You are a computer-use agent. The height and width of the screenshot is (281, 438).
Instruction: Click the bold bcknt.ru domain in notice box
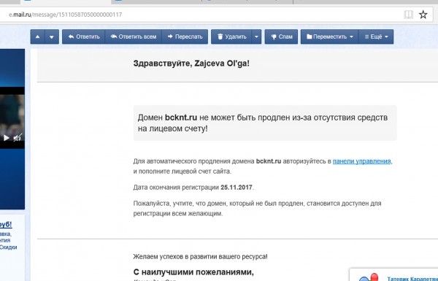click(181, 118)
